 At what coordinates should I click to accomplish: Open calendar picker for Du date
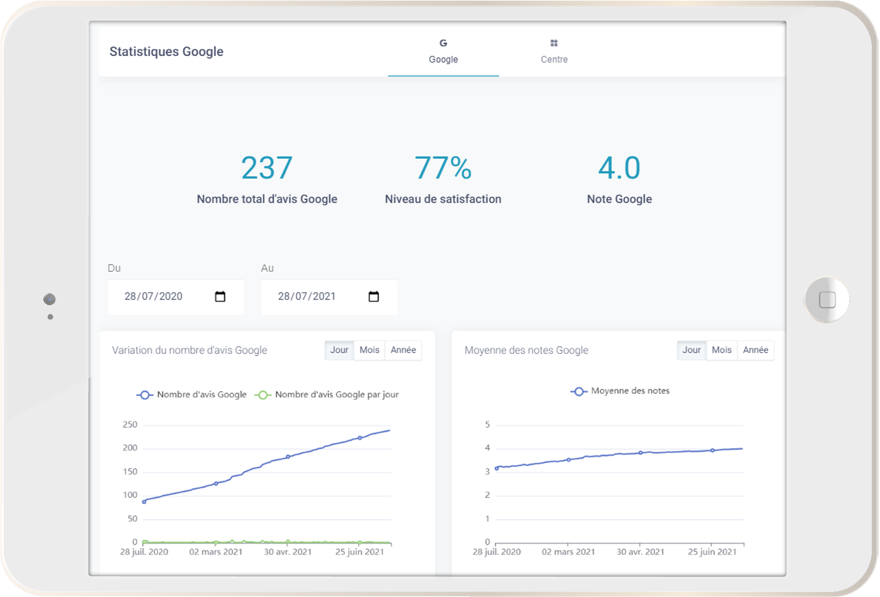pos(220,296)
